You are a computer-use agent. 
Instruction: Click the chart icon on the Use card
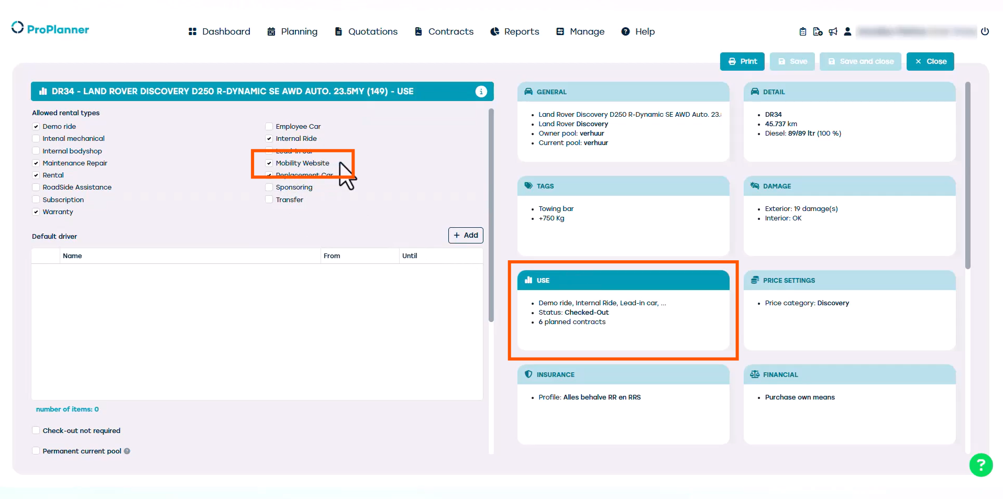point(528,280)
